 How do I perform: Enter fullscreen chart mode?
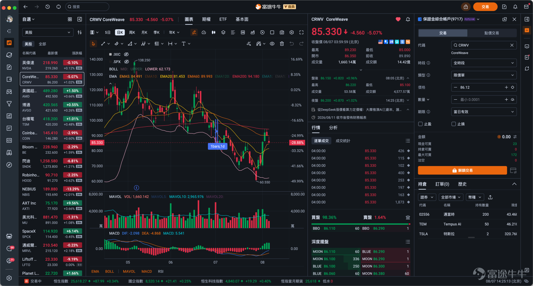point(301,32)
